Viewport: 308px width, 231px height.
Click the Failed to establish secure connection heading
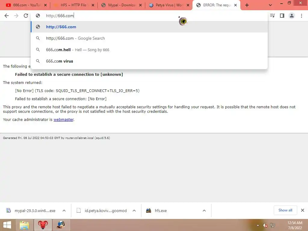(69, 75)
